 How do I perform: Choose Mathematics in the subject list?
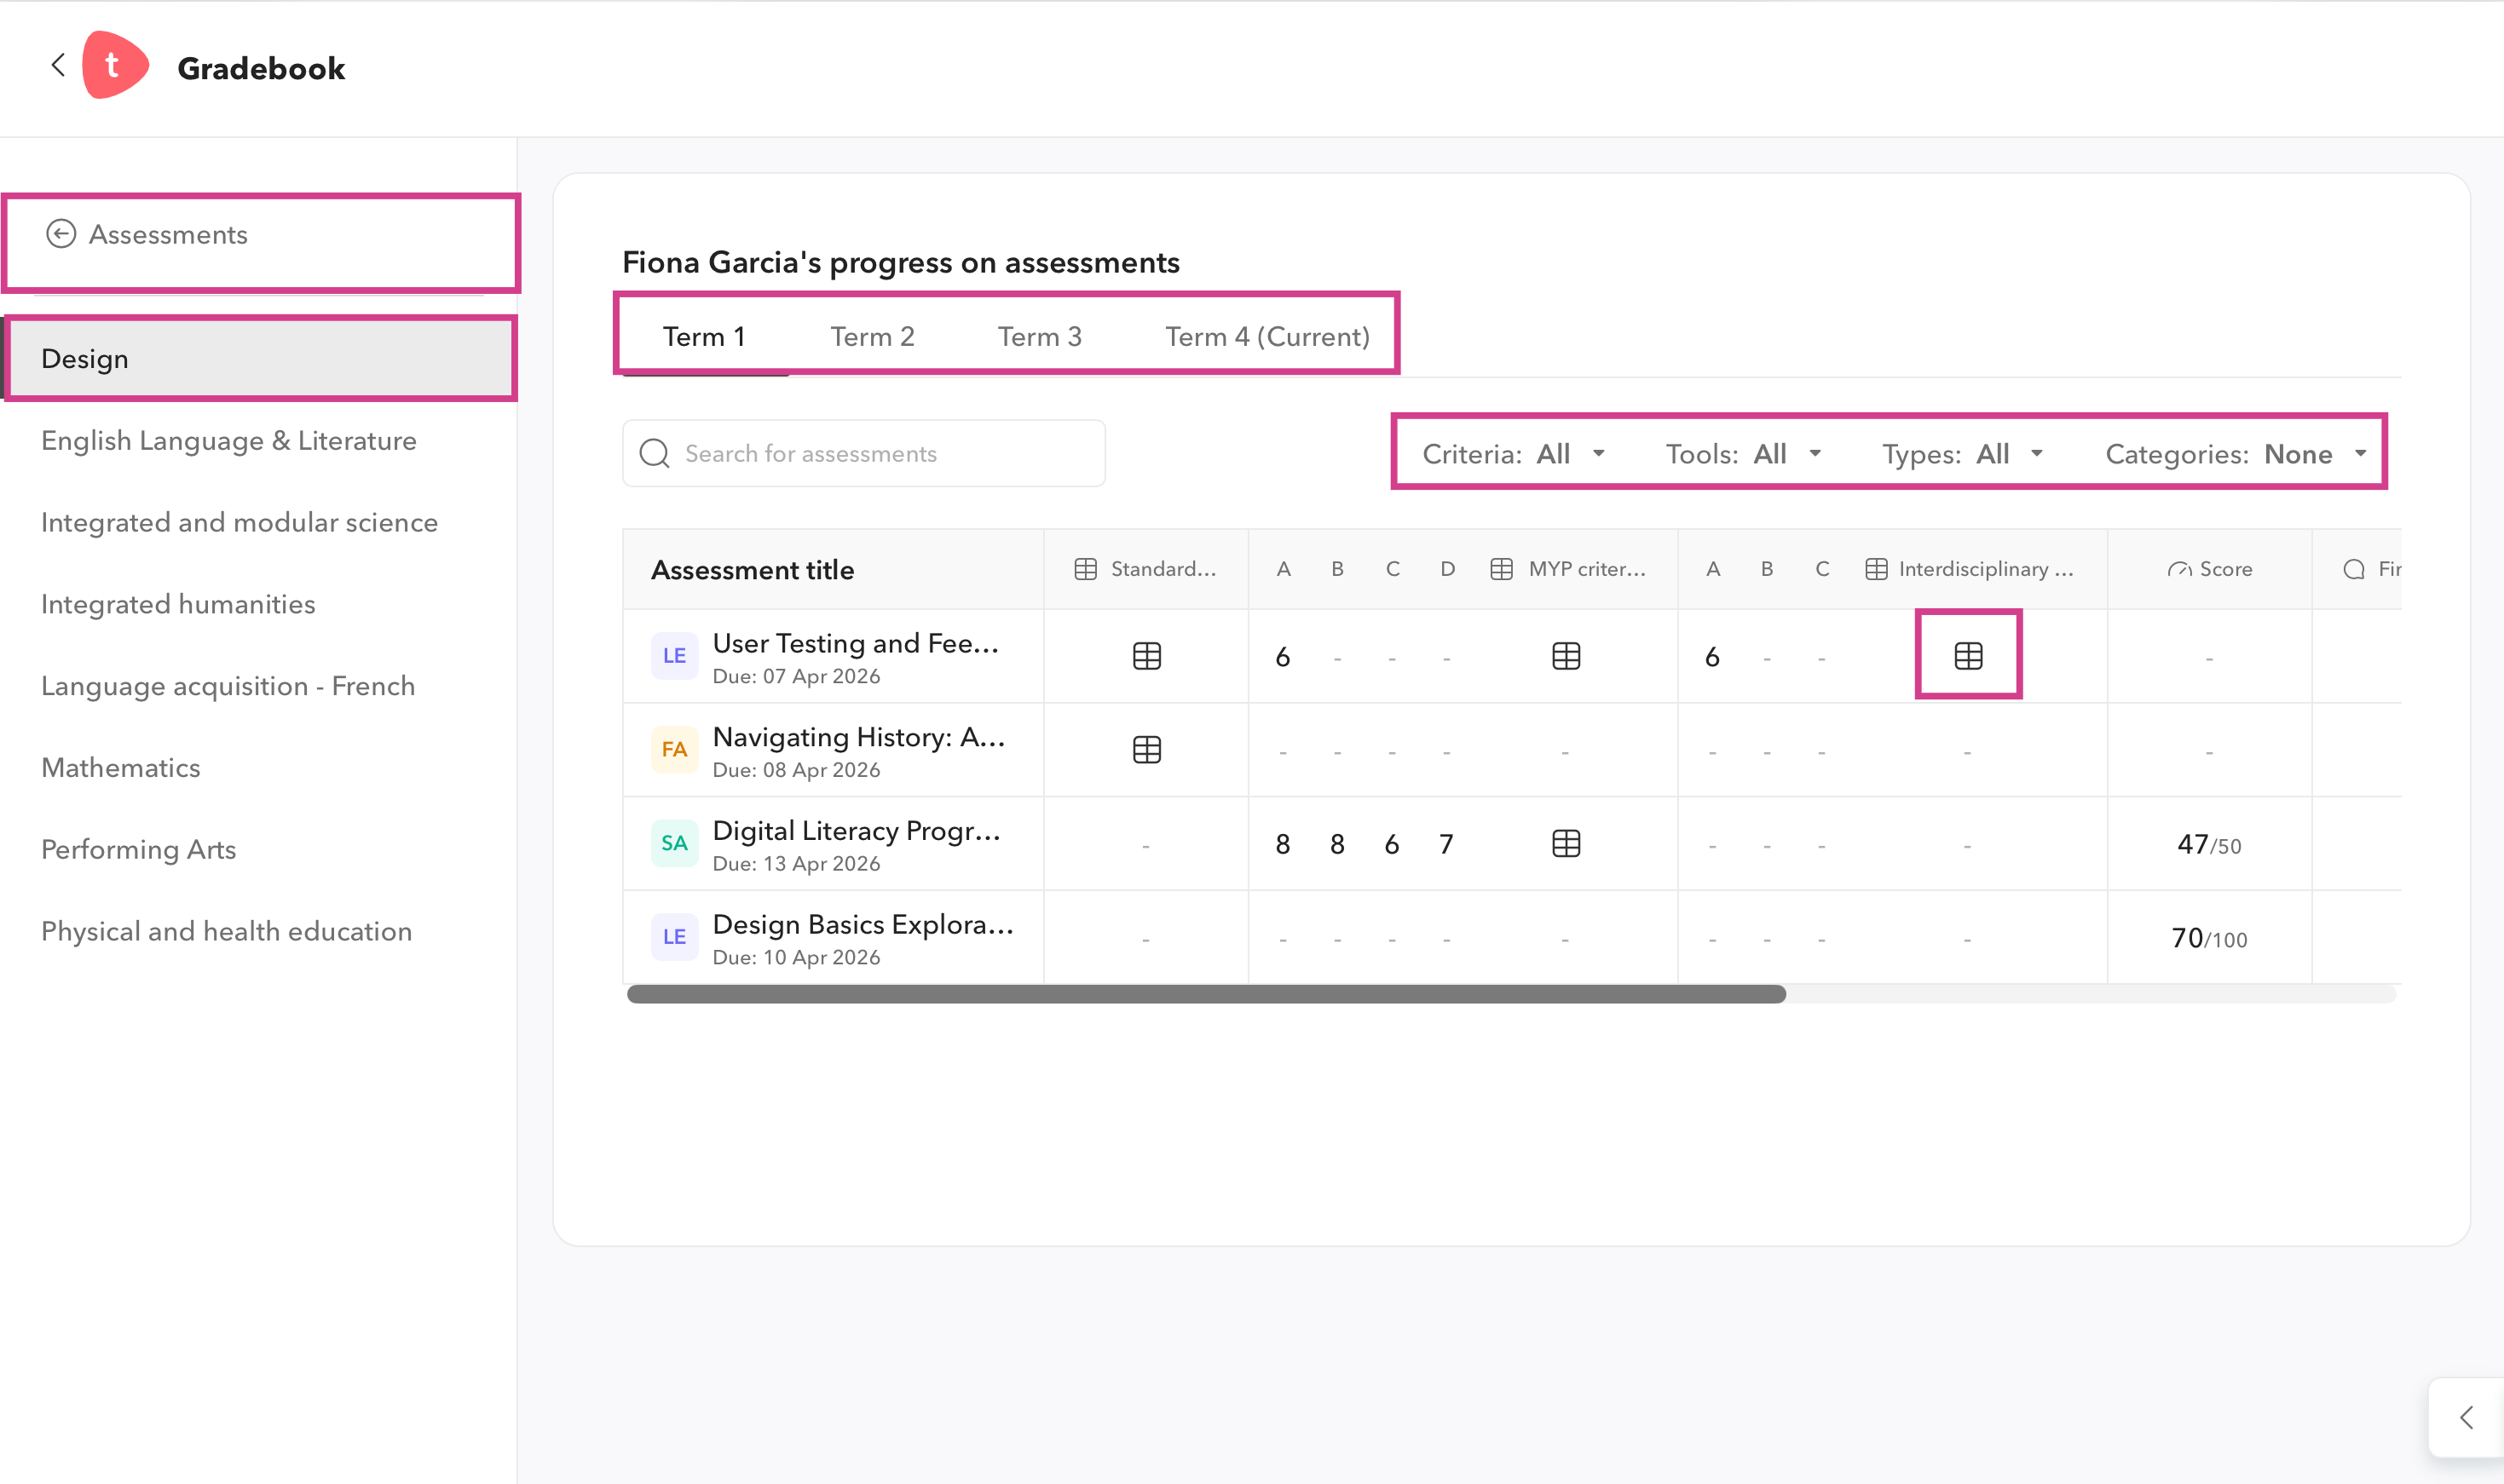[x=121, y=767]
